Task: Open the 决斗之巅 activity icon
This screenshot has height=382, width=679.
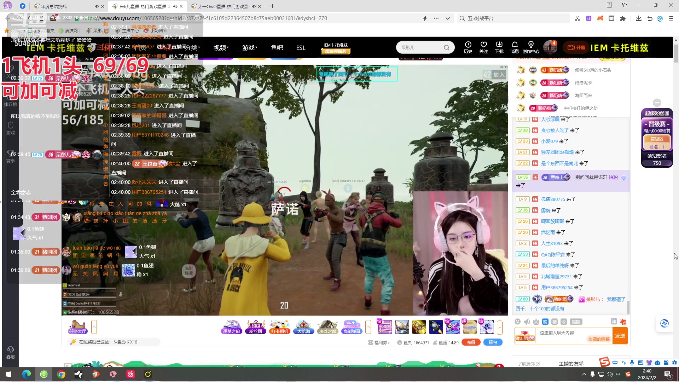Action: coord(327,327)
